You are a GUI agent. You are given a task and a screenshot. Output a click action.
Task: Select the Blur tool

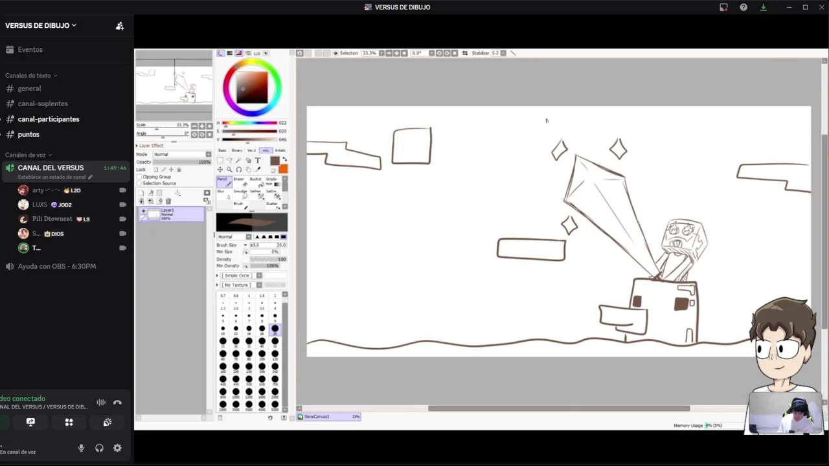225,195
